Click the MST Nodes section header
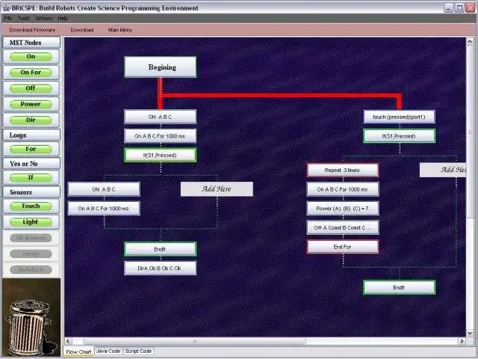478x359 pixels. coord(31,43)
